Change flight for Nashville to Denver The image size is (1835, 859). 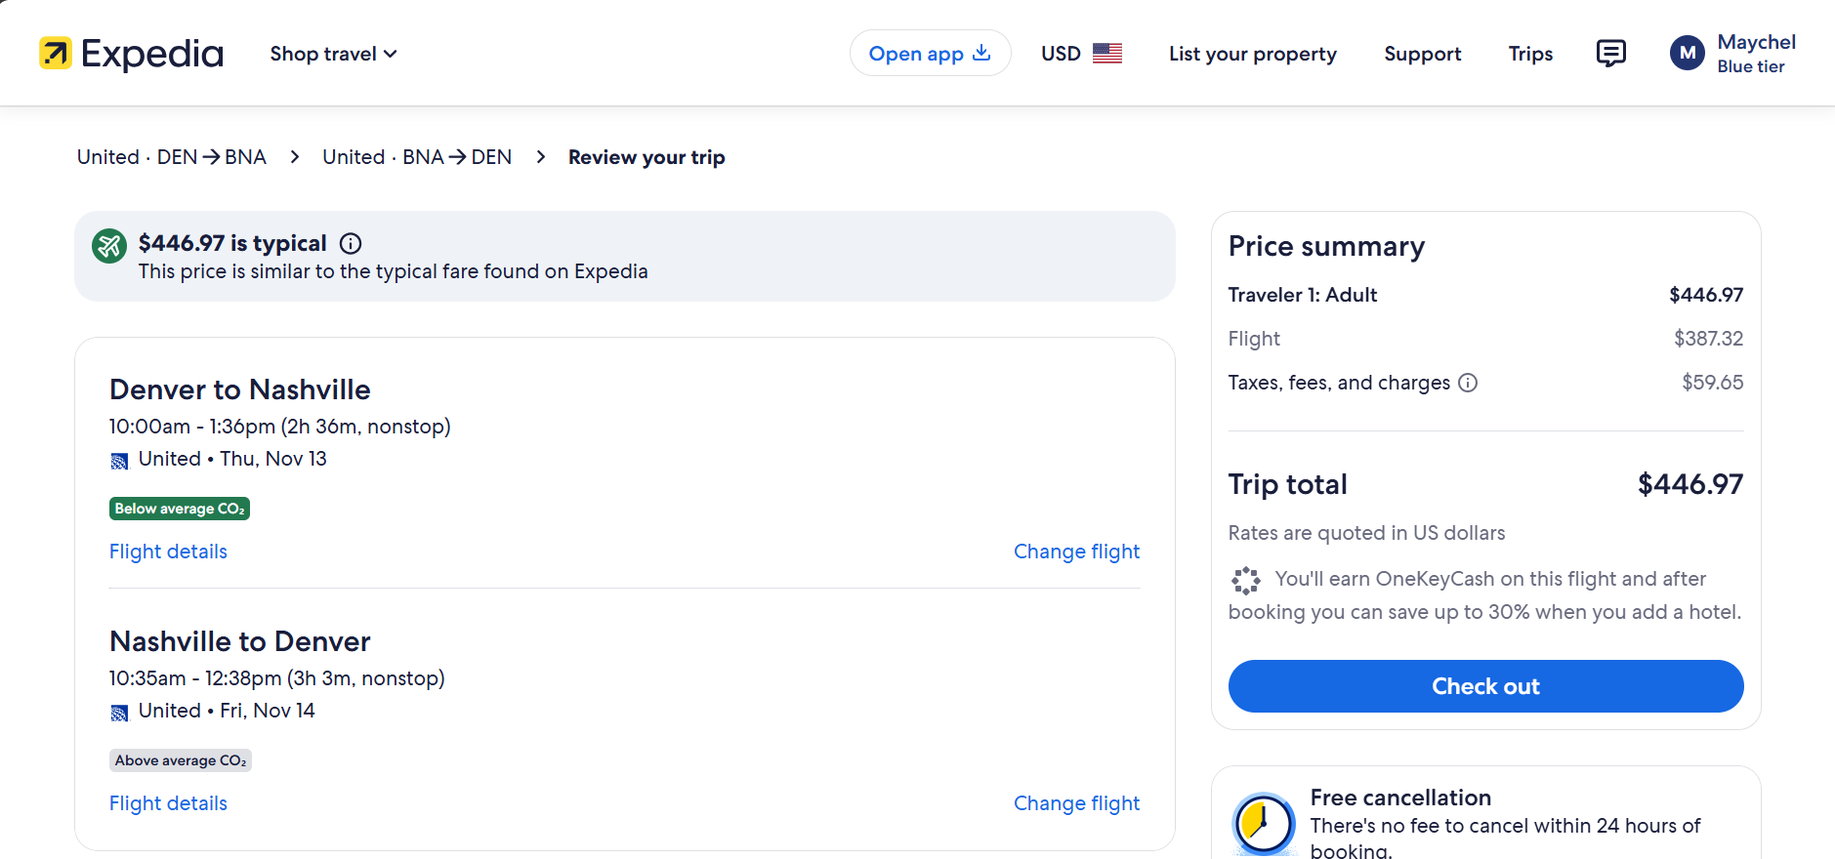(1076, 803)
